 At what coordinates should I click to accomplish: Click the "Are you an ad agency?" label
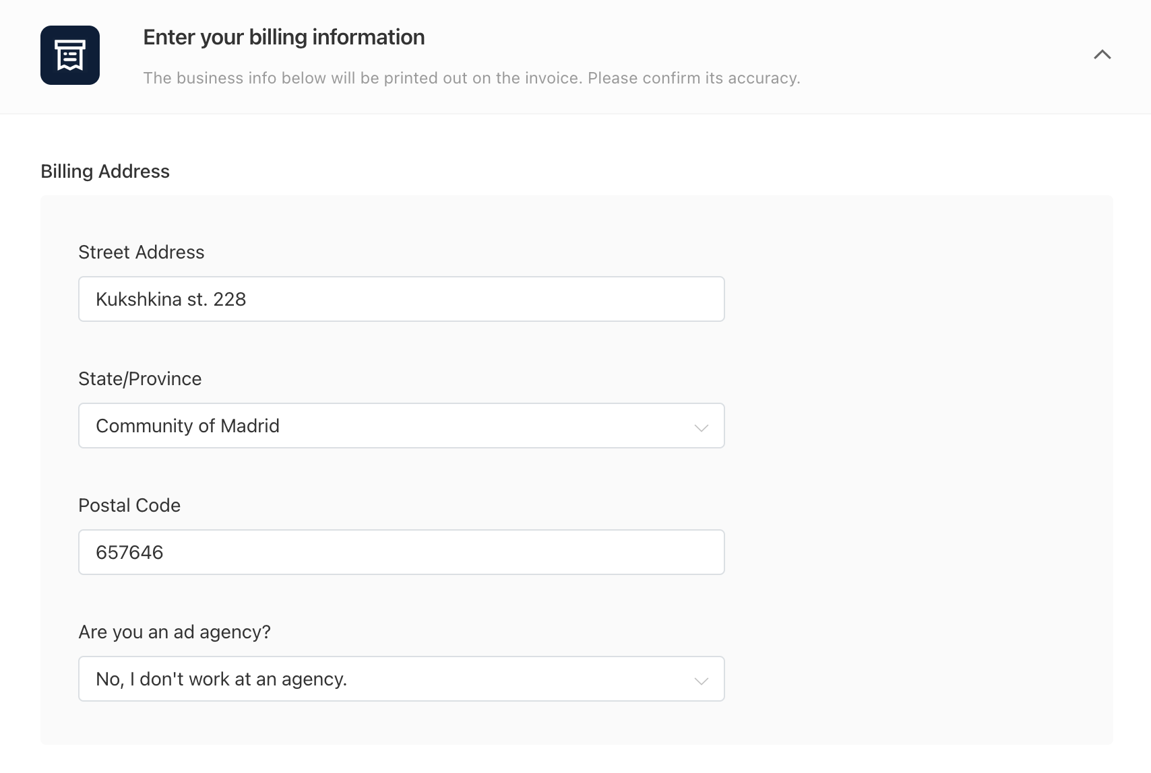(174, 632)
